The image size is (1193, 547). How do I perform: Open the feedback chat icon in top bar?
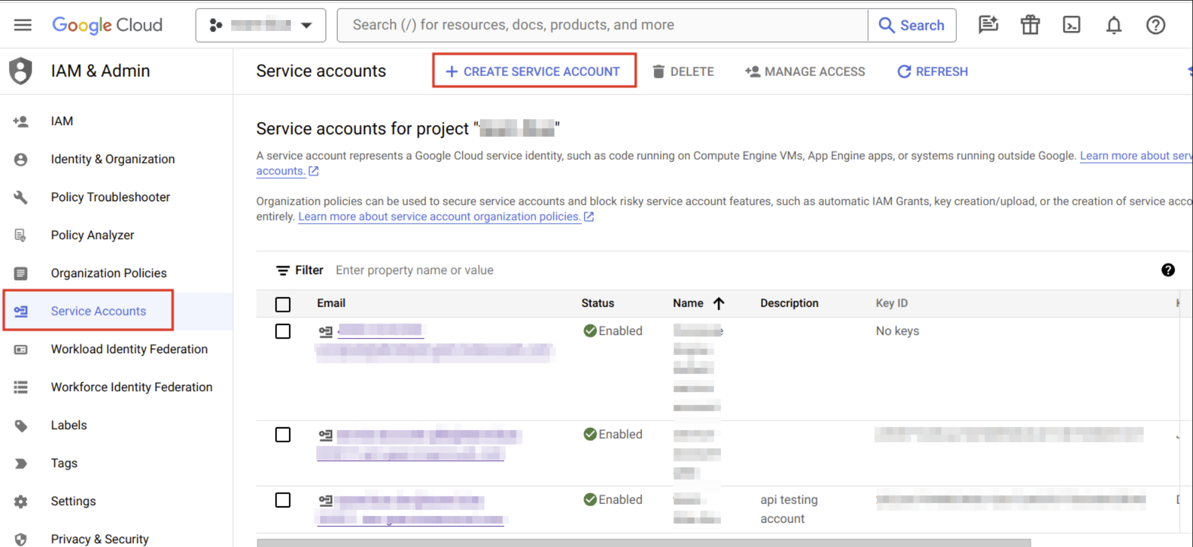988,25
